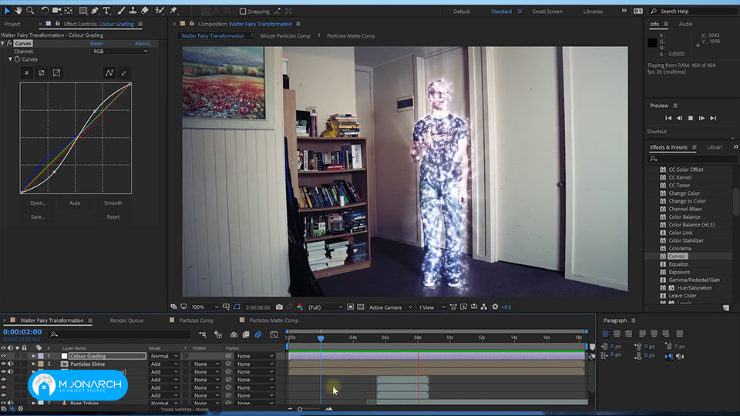Switch to Particles Matte Comp timeline tab
This screenshot has height=416, width=740.
(274, 320)
